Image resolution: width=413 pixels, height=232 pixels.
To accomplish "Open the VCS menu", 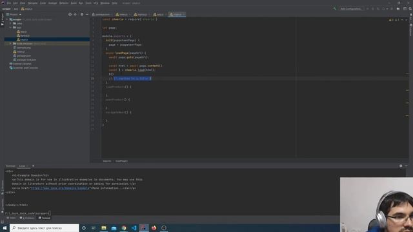I will click(x=96, y=3).
